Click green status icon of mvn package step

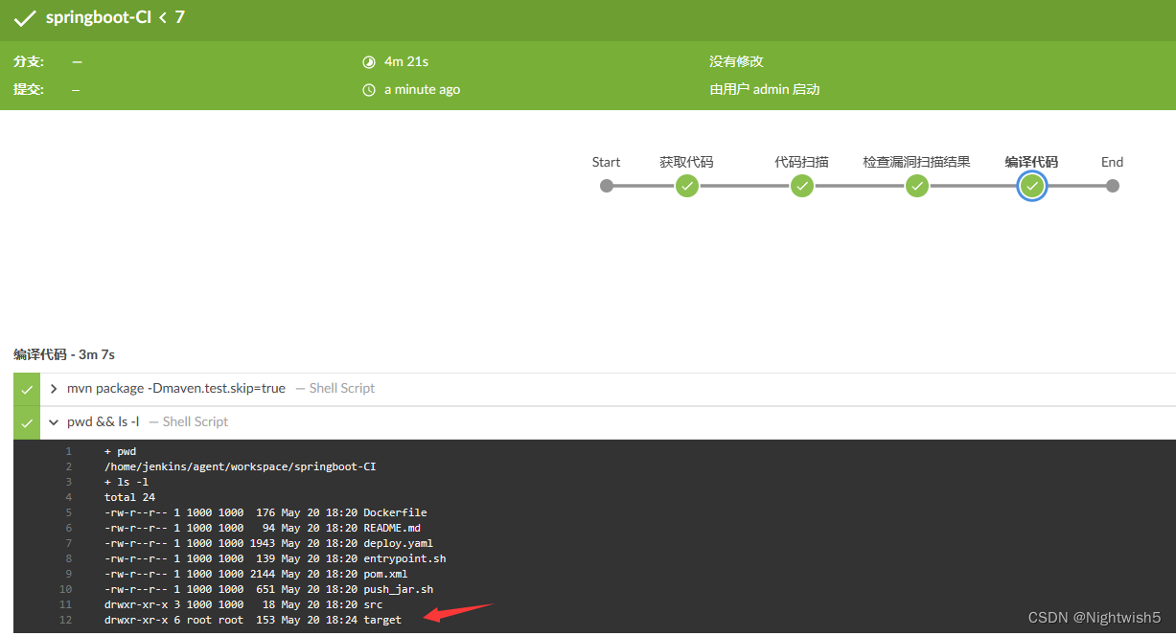pos(27,389)
